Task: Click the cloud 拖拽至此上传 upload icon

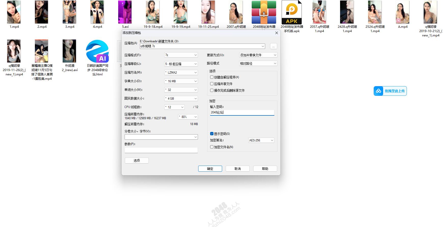Action: point(378,91)
